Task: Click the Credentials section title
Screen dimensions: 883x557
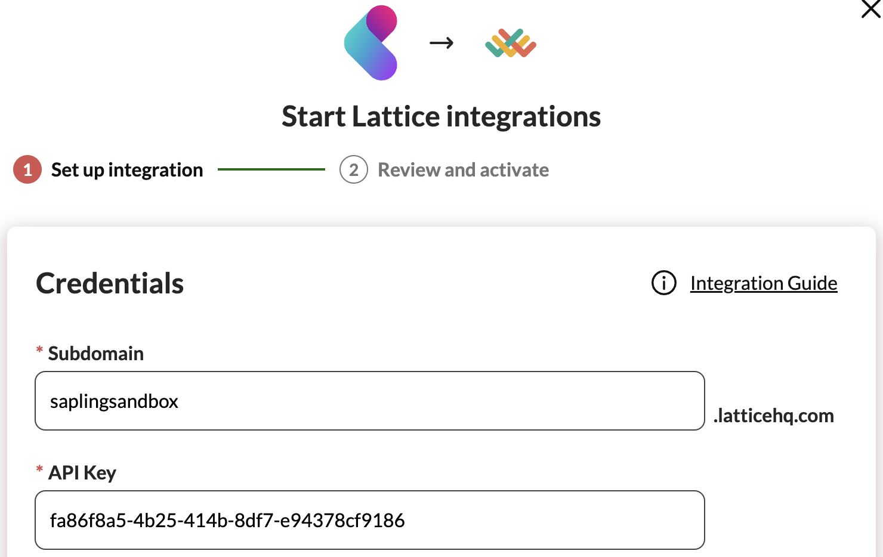Action: [x=109, y=283]
